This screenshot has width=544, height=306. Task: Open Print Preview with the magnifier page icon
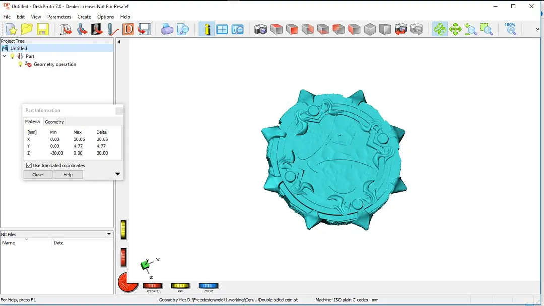[182, 30]
